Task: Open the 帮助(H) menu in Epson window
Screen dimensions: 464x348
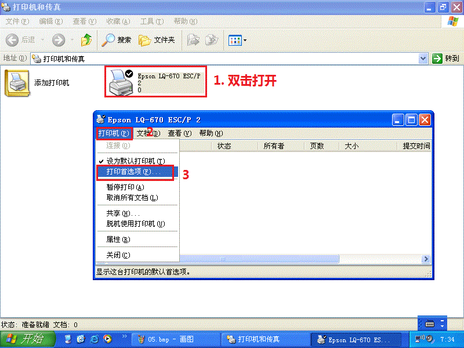Action: [211, 133]
